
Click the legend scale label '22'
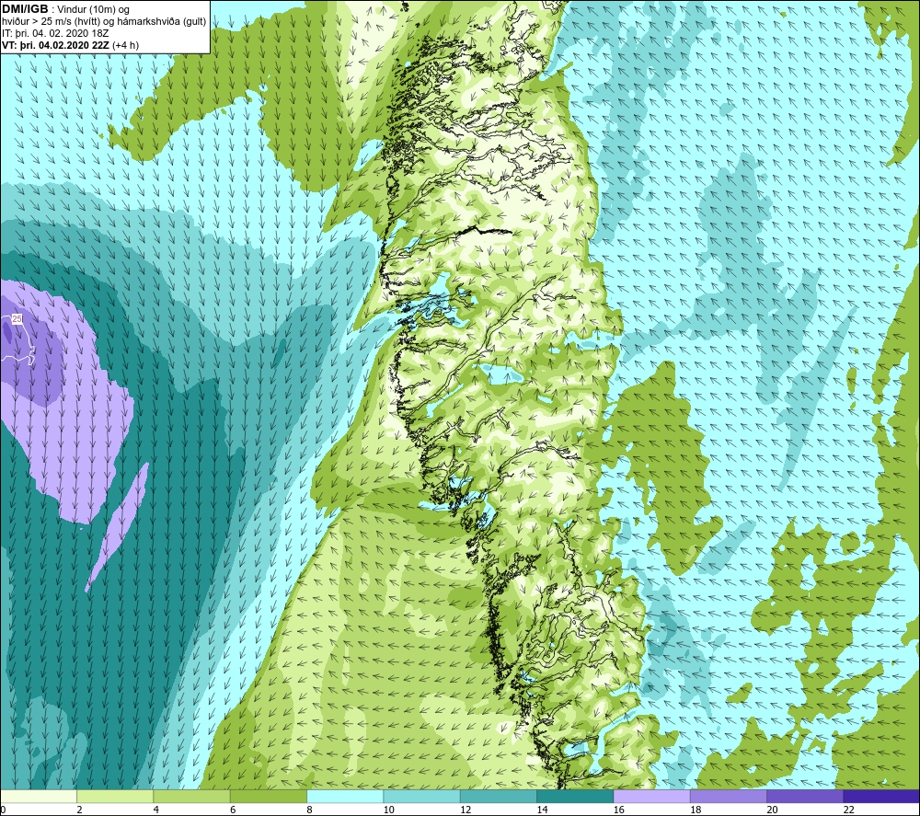(848, 810)
